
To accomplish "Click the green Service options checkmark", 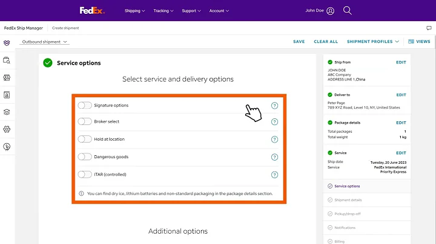I will 48,63.
